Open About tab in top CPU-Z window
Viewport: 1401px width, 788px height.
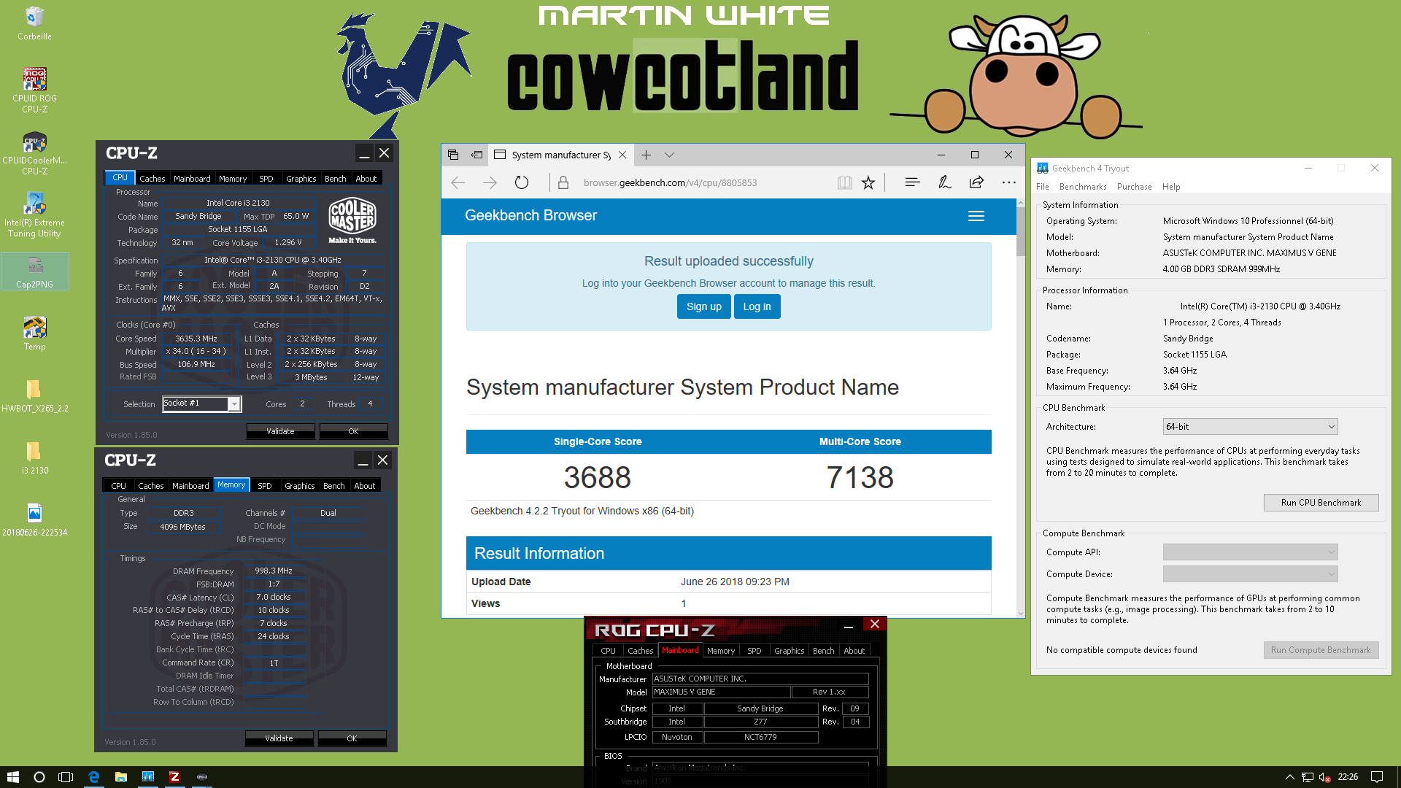[366, 179]
